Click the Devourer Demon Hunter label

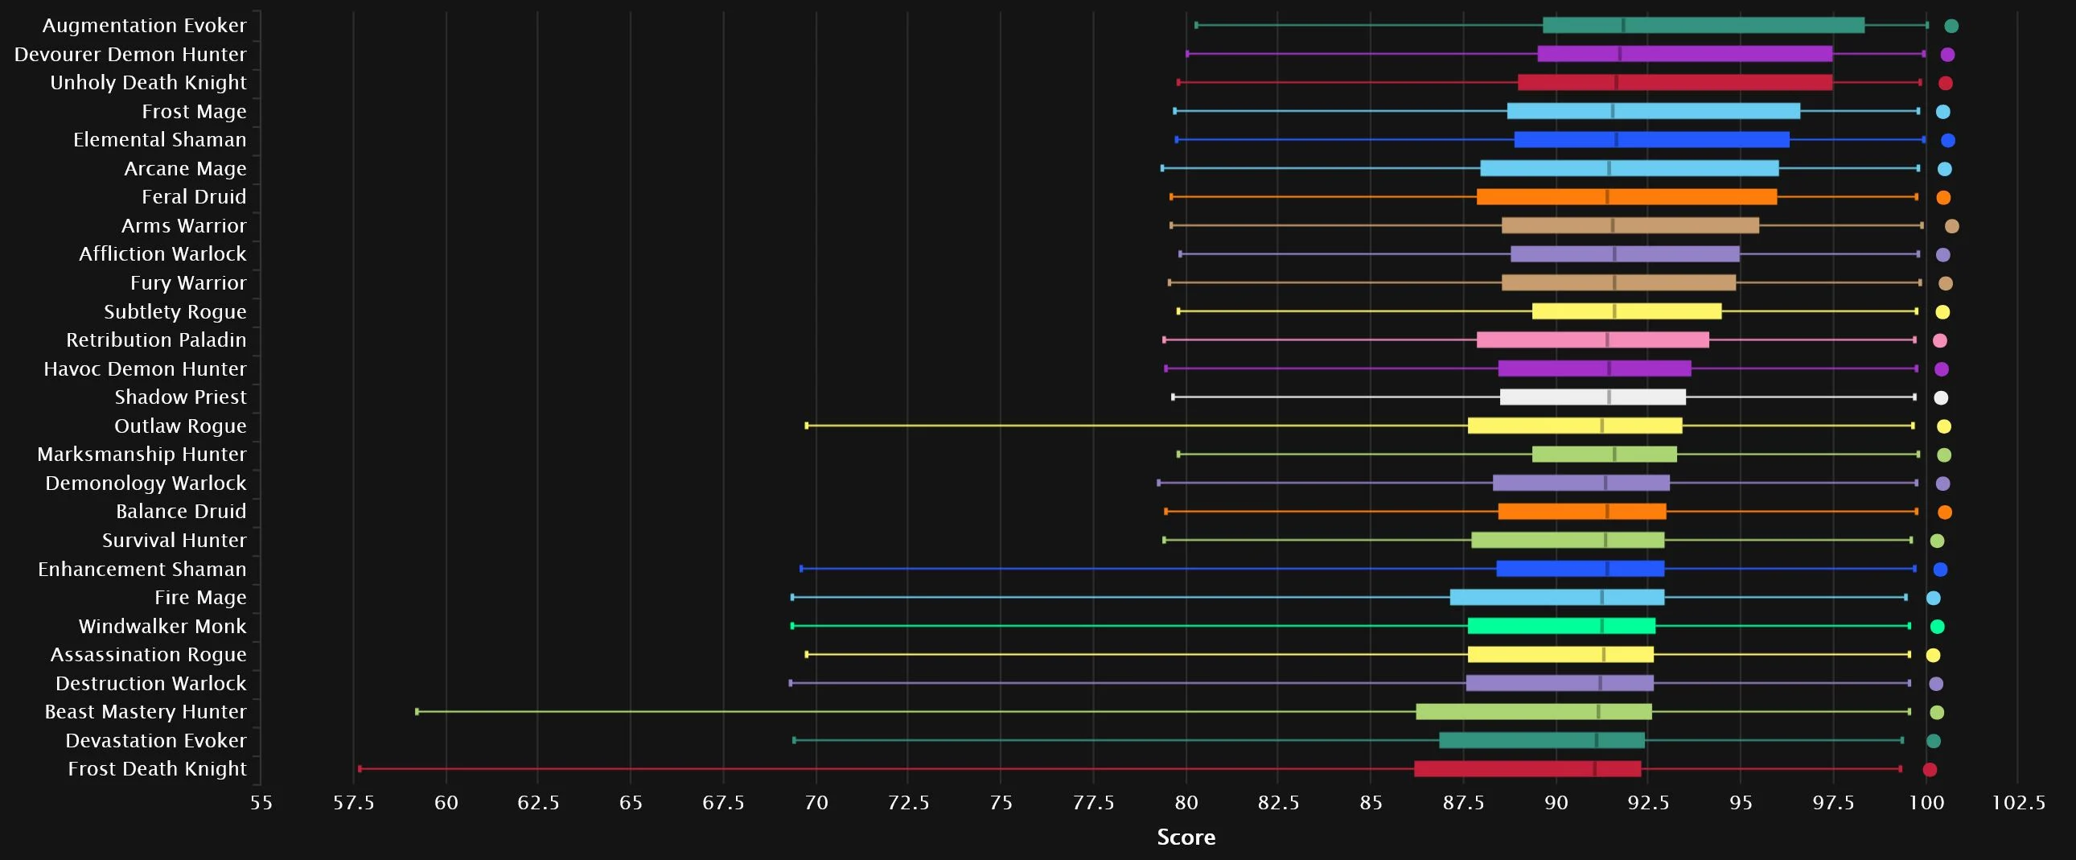pyautogui.click(x=130, y=55)
